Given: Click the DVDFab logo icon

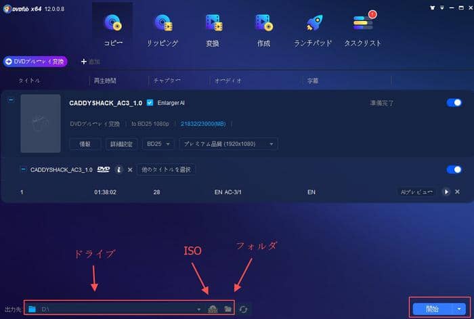Looking at the screenshot, I should pyautogui.click(x=7, y=9).
